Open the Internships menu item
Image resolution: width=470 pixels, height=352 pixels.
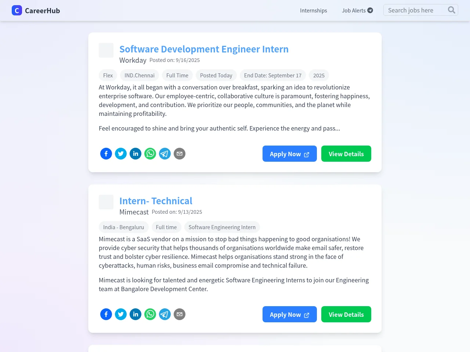314,10
